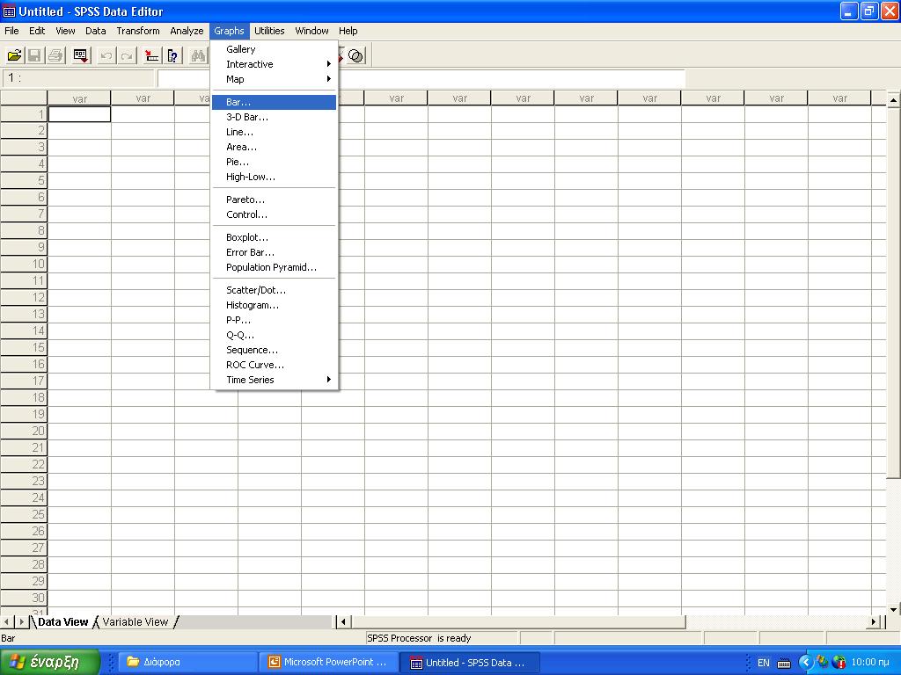Click the Undo arrow icon
This screenshot has height=675, width=901.
point(106,55)
